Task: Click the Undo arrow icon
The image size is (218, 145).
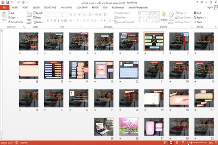Action: coord(12,3)
